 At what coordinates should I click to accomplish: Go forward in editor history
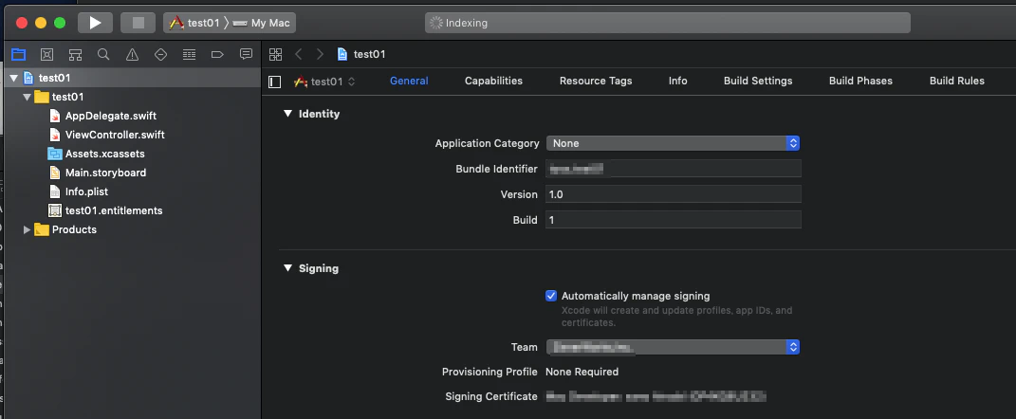tap(320, 54)
